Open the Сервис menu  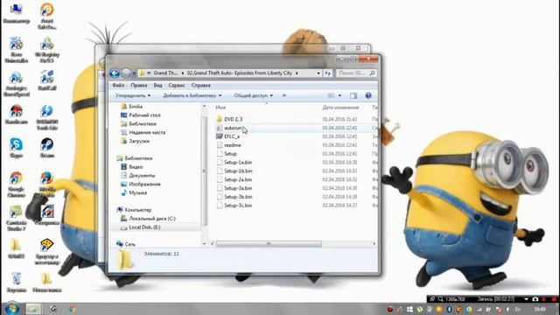point(177,86)
